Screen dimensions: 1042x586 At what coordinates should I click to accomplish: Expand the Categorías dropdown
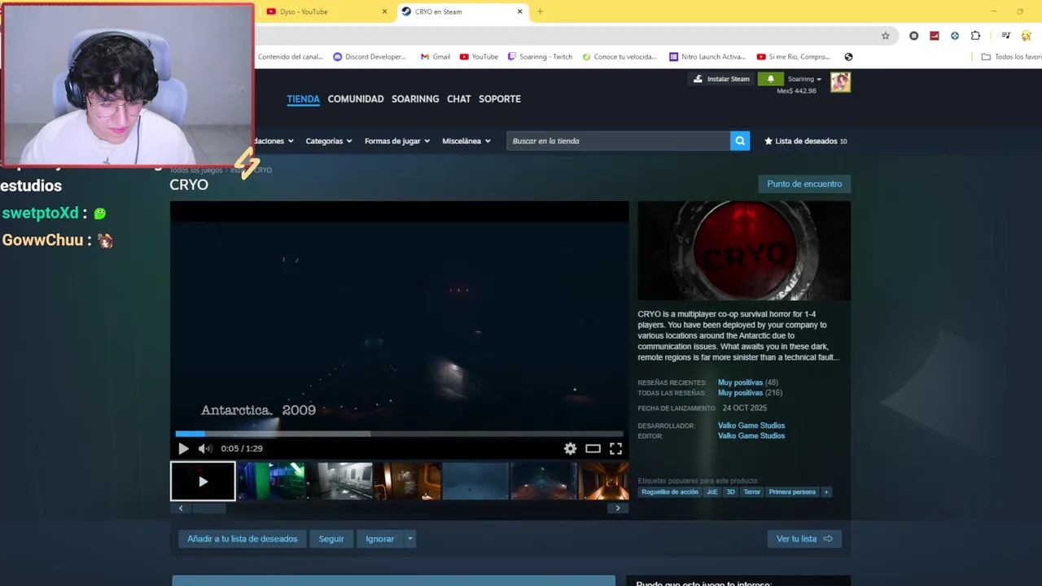coord(329,141)
